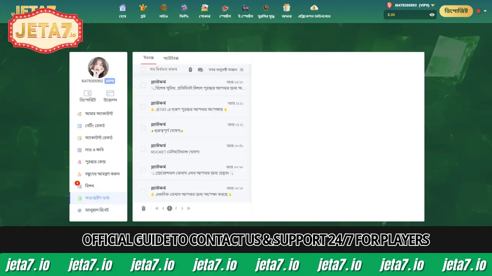Click the ডিপোজিট wallet icon in sidebar
This screenshot has width=492, height=276.
tap(88, 94)
